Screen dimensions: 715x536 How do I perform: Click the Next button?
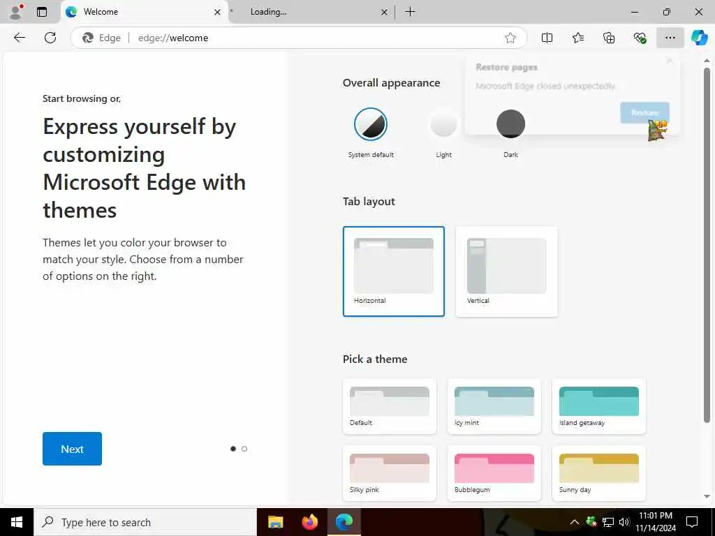[72, 449]
